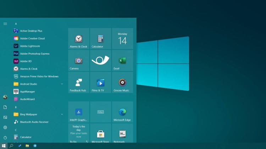Open the Microsoft Store tile
Viewport: 266px width, 149px height.
101,133
